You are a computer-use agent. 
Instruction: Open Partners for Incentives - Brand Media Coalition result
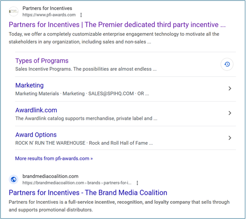point(88,193)
